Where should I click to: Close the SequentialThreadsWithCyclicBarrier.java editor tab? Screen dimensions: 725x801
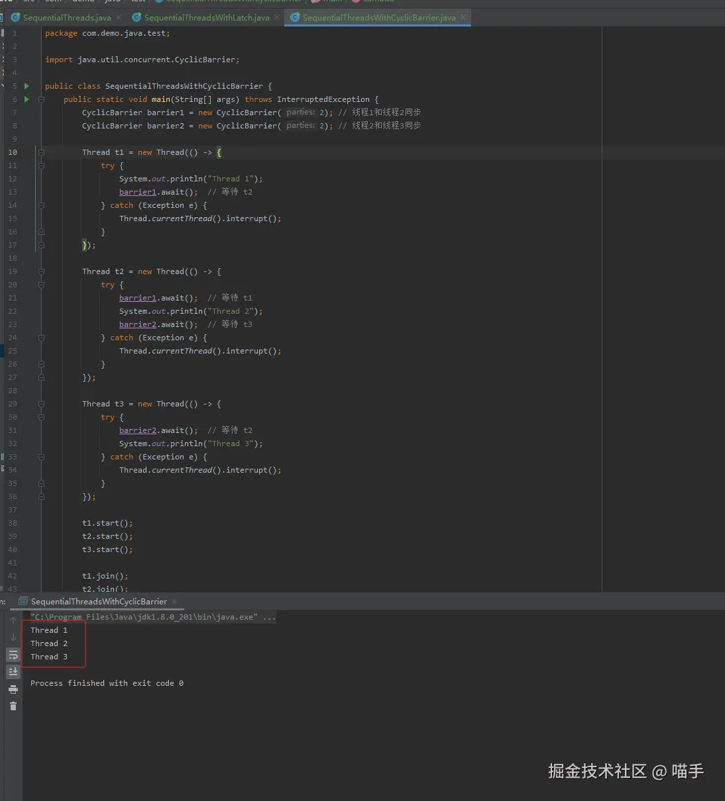[463, 18]
